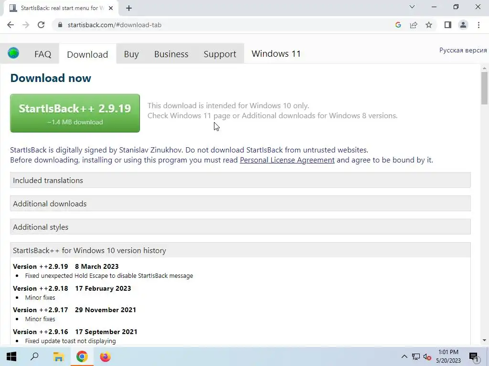489x366 pixels.
Task: Launch Firefox from taskbar
Action: pyautogui.click(x=106, y=356)
